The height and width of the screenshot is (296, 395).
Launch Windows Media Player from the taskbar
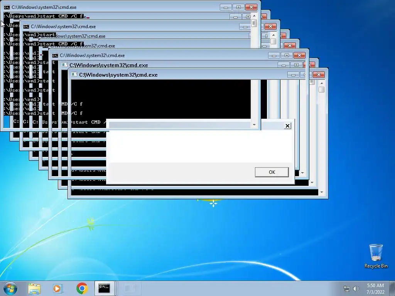click(x=57, y=288)
